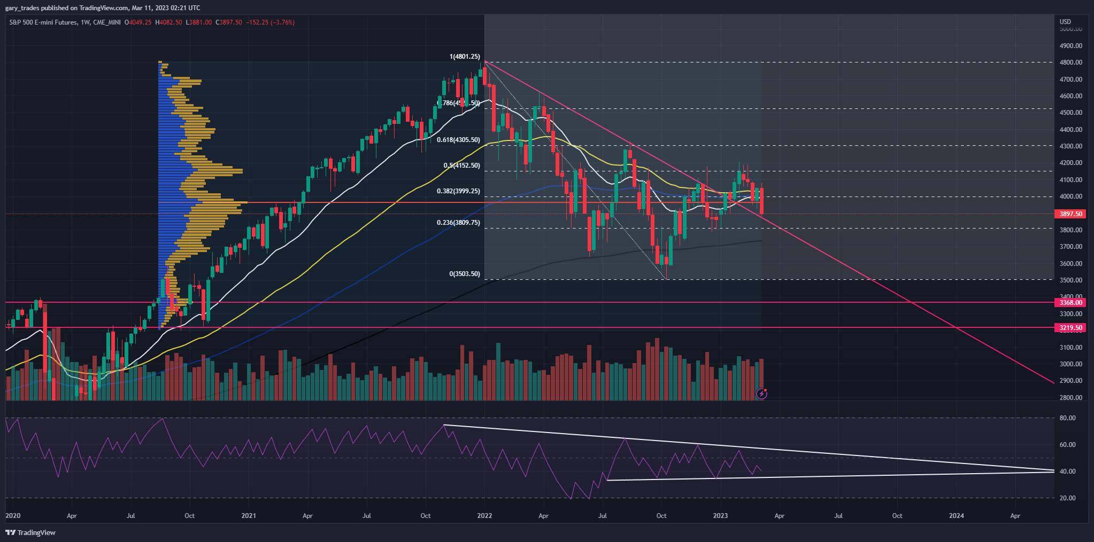Select the 3368.00 price level tag
Viewport: 1094px width, 542px height.
pos(1070,303)
